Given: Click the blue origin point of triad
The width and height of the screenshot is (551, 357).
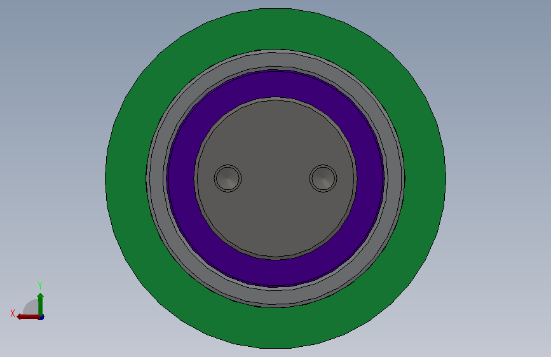Looking at the screenshot, I should 41,318.
